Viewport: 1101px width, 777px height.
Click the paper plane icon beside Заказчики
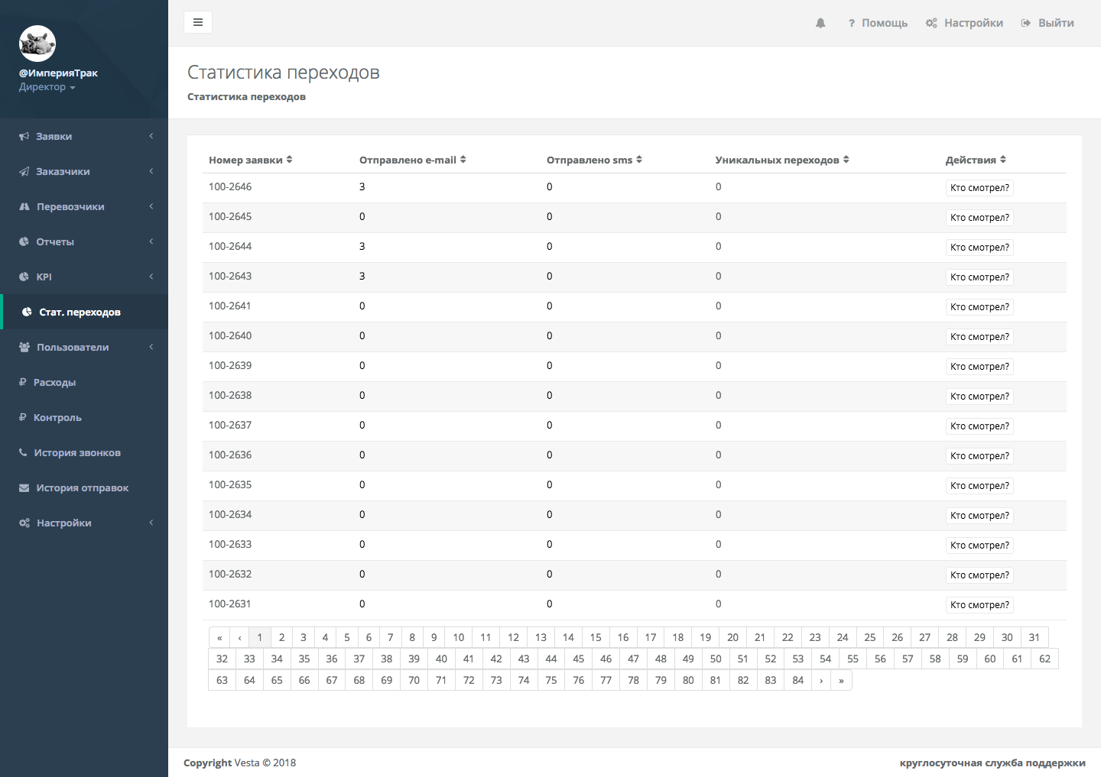[x=24, y=172]
